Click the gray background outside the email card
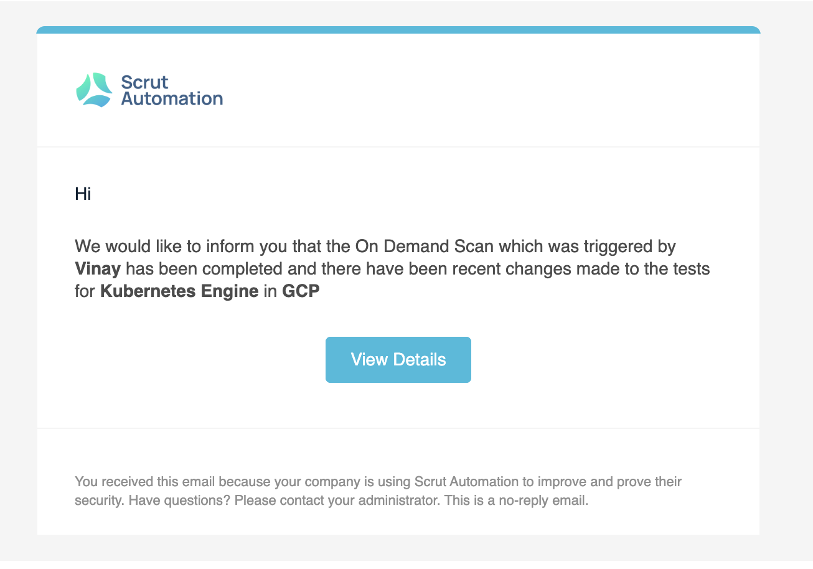This screenshot has height=569, width=813. click(x=786, y=280)
